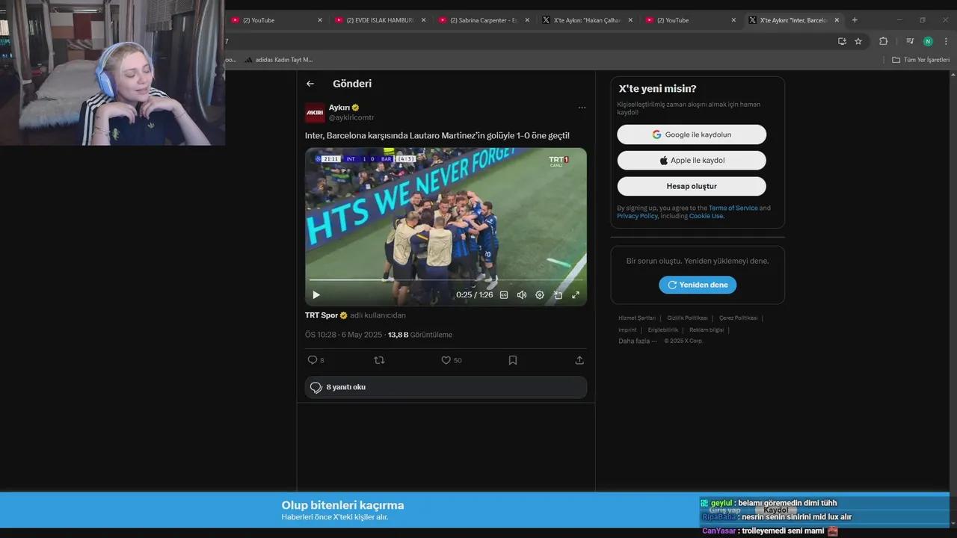Toggle video captions CC icon
The height and width of the screenshot is (538, 957).
(504, 295)
